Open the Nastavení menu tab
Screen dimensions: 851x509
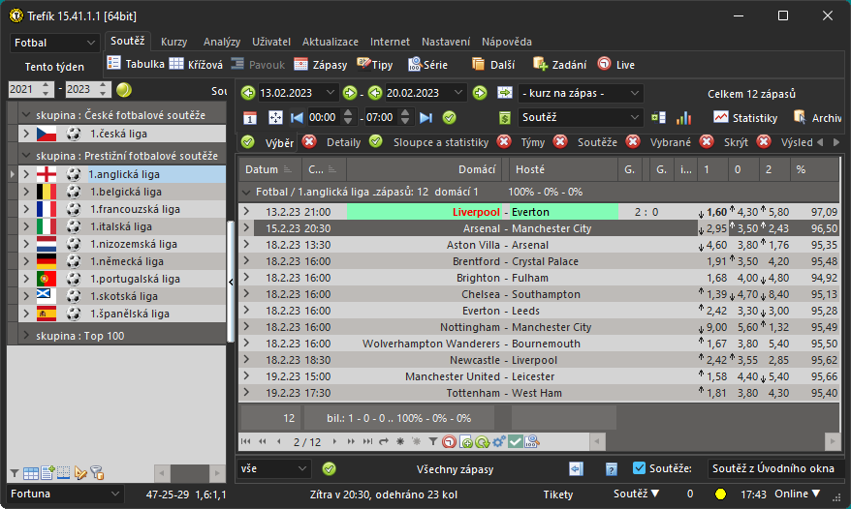click(446, 42)
